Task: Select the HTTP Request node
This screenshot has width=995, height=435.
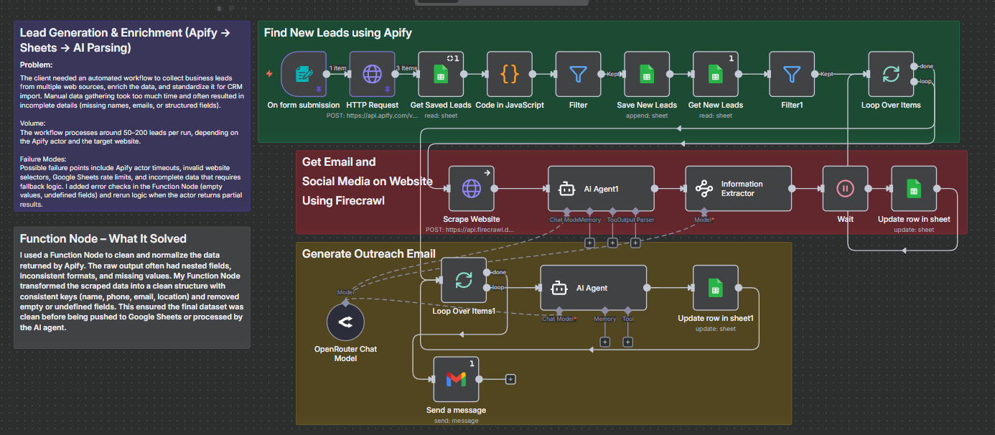Action: [x=373, y=74]
